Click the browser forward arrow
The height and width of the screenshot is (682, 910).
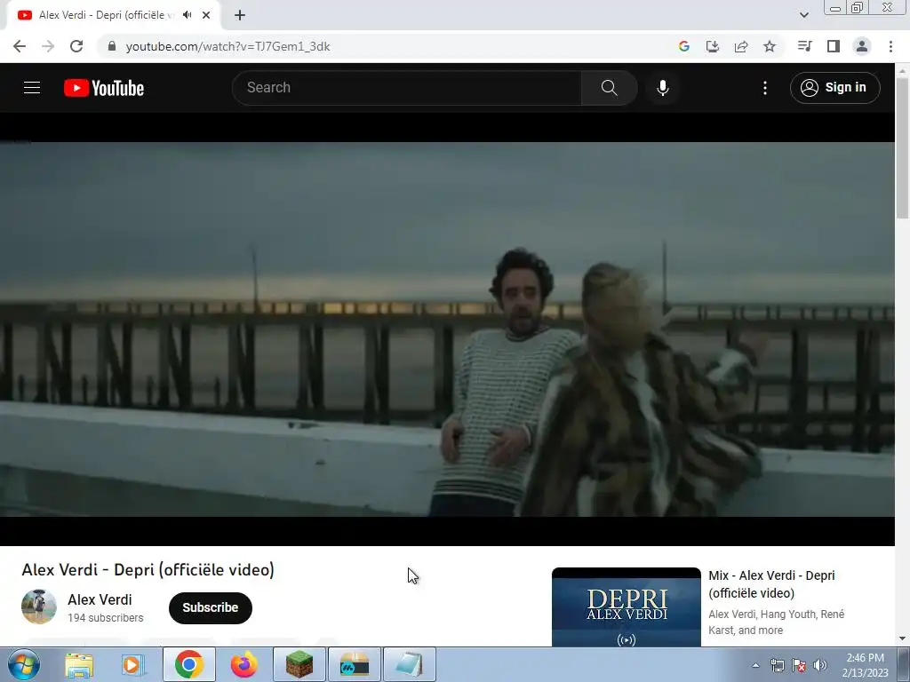pyautogui.click(x=48, y=46)
